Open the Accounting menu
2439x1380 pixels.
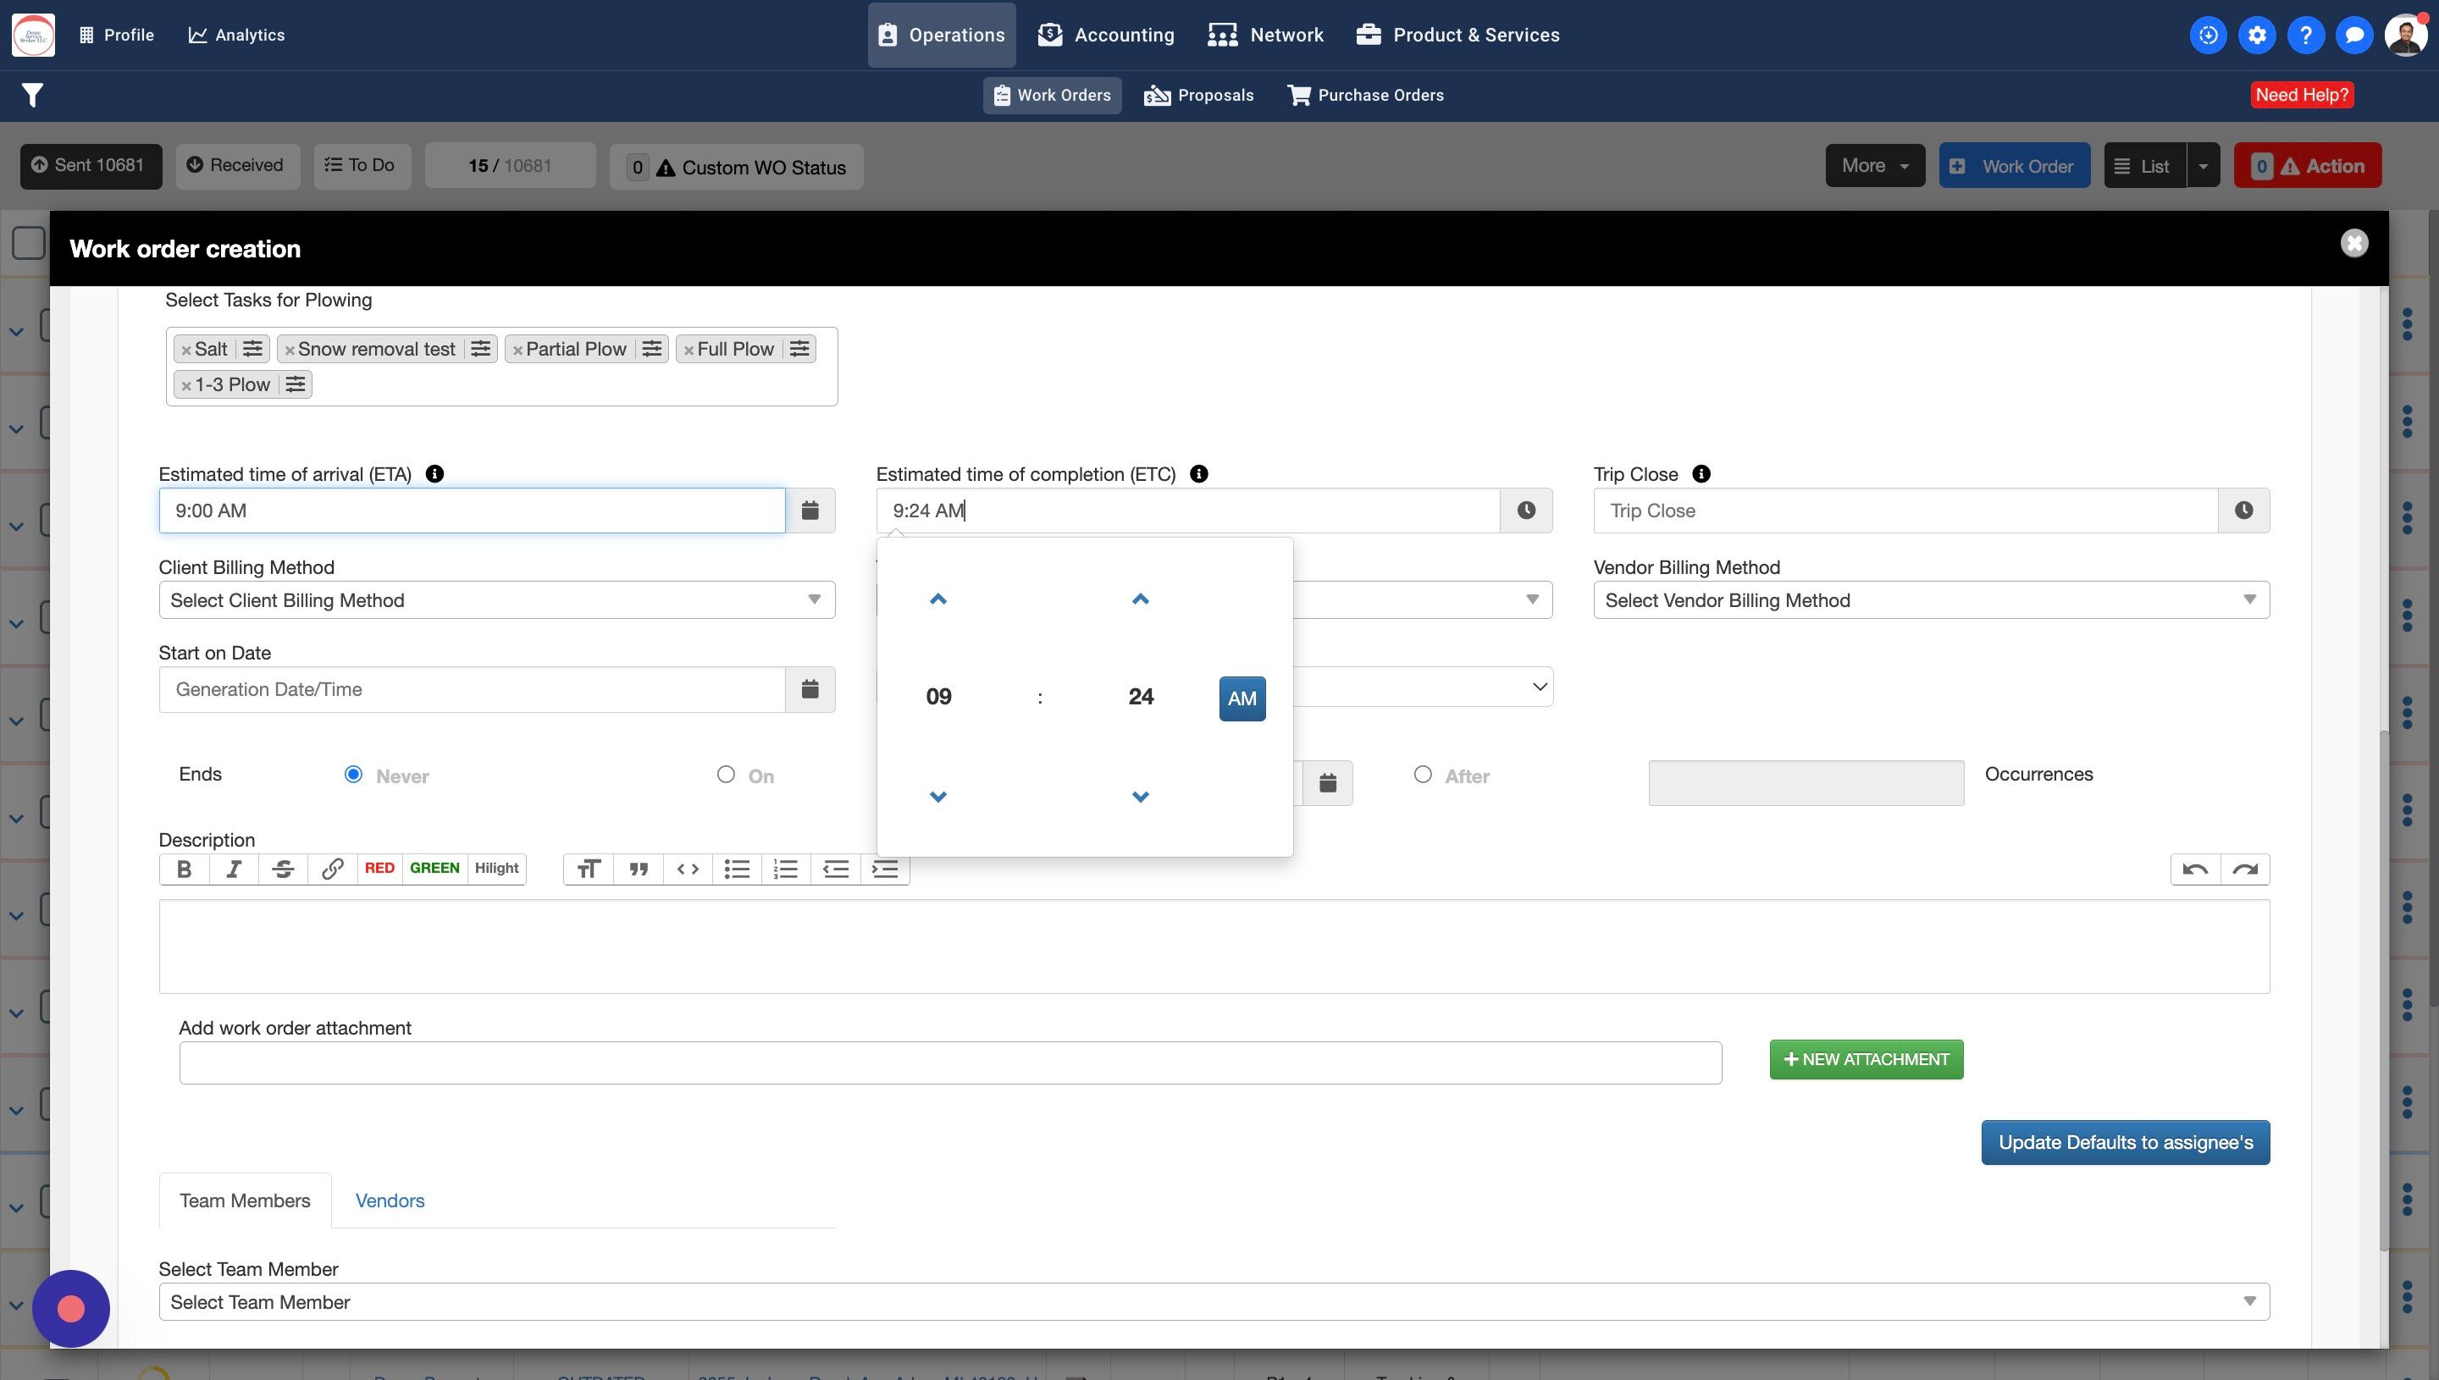[1105, 35]
